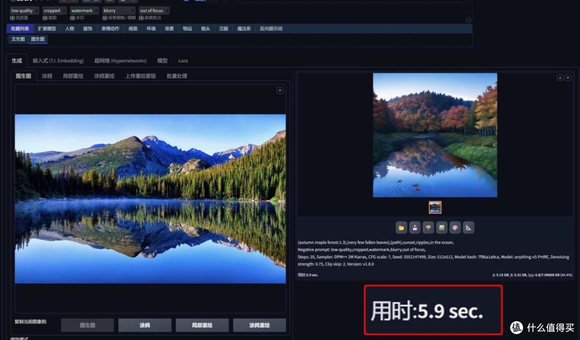Screen dimensions: 580x340
Task: Open the 镜头 category tab
Action: click(x=205, y=28)
